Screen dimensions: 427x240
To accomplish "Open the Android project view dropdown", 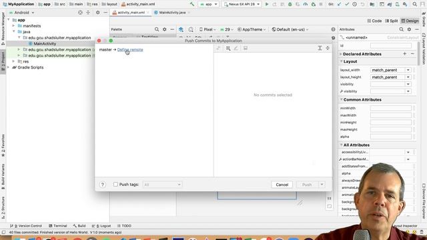I will (x=22, y=13).
